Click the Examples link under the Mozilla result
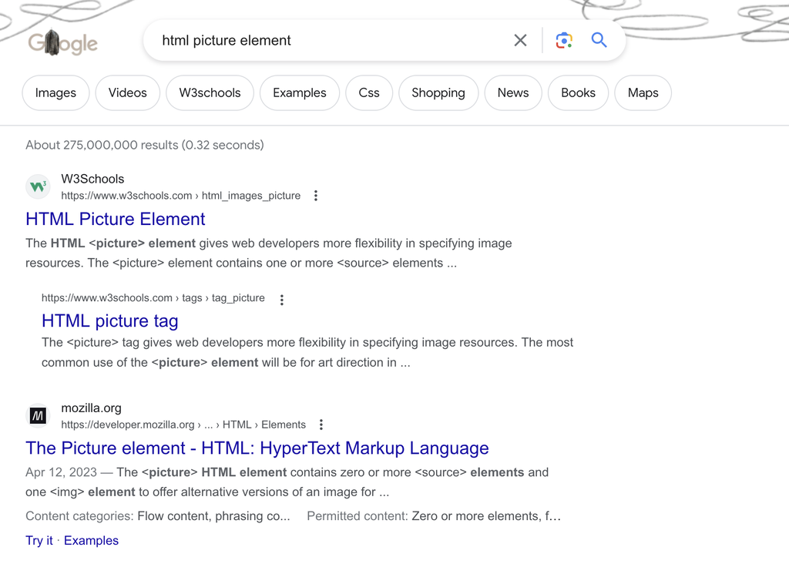789x584 pixels. click(91, 540)
